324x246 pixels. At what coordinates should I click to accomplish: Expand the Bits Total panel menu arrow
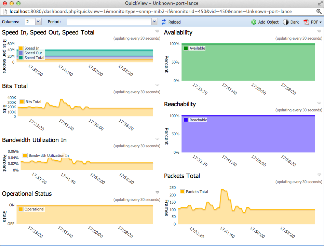tap(157, 85)
